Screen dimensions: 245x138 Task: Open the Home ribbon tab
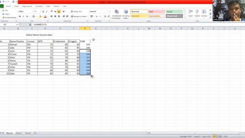coord(8,6)
